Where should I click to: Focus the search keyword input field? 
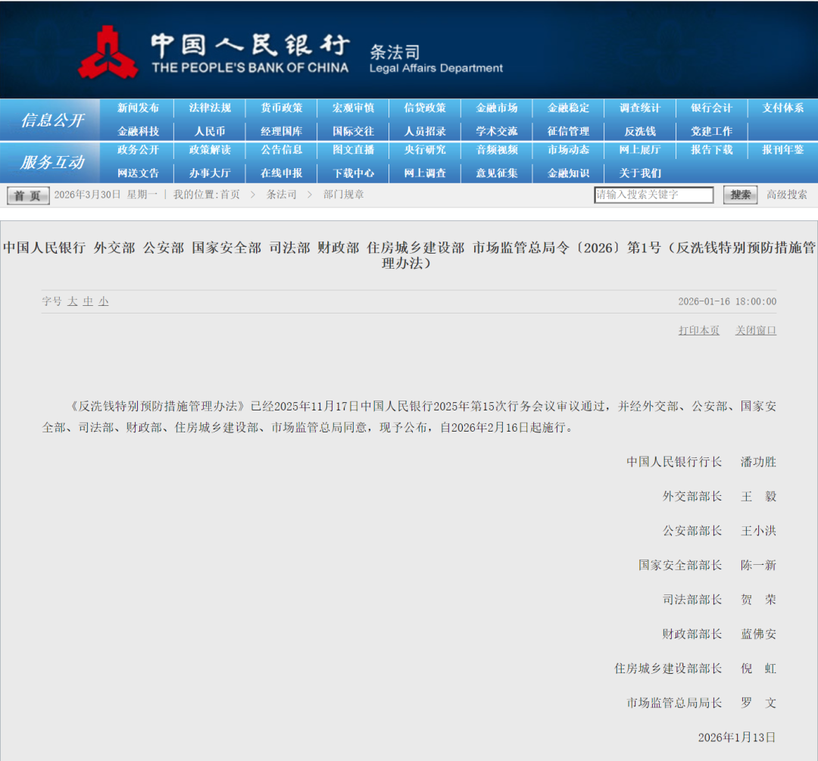coord(654,195)
